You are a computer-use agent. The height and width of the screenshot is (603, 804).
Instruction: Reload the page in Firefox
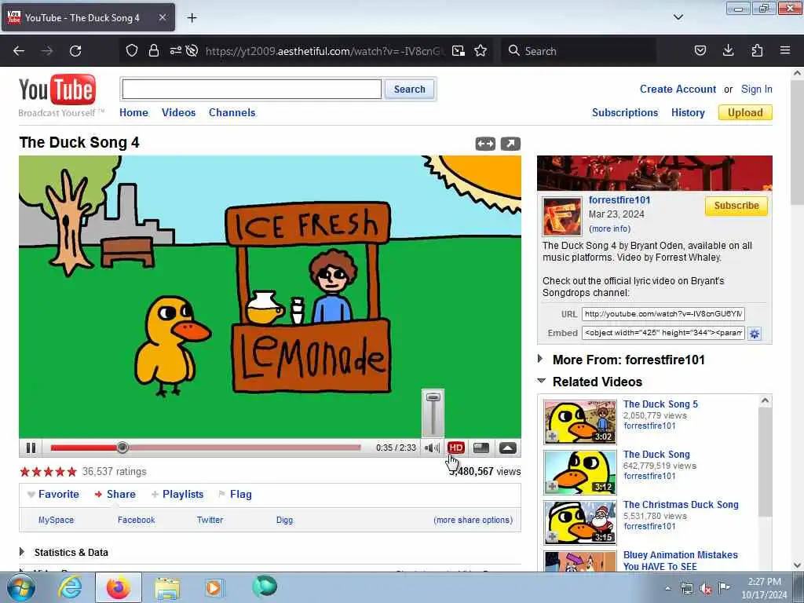tap(75, 51)
